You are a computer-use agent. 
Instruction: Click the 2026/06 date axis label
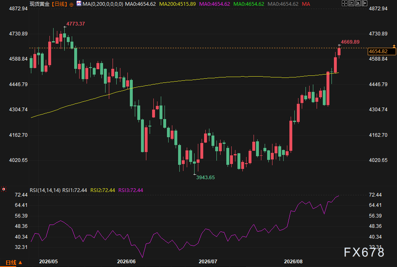(x=126, y=261)
